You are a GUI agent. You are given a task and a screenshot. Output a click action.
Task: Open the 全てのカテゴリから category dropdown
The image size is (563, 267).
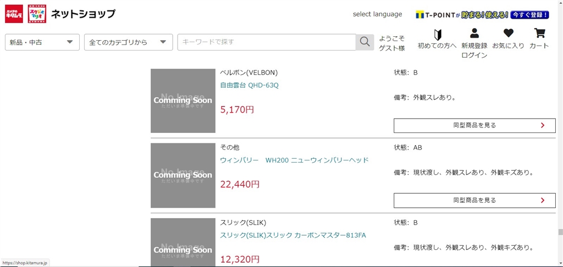pyautogui.click(x=128, y=42)
